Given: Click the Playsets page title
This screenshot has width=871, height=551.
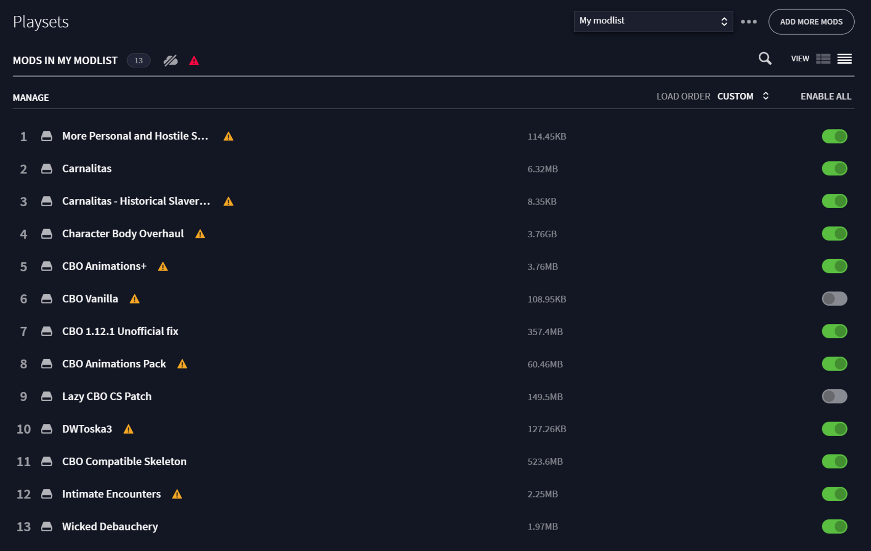Looking at the screenshot, I should 41,22.
